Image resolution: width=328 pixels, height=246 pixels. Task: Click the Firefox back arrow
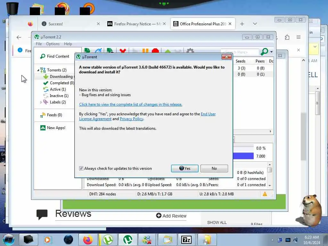(19, 37)
